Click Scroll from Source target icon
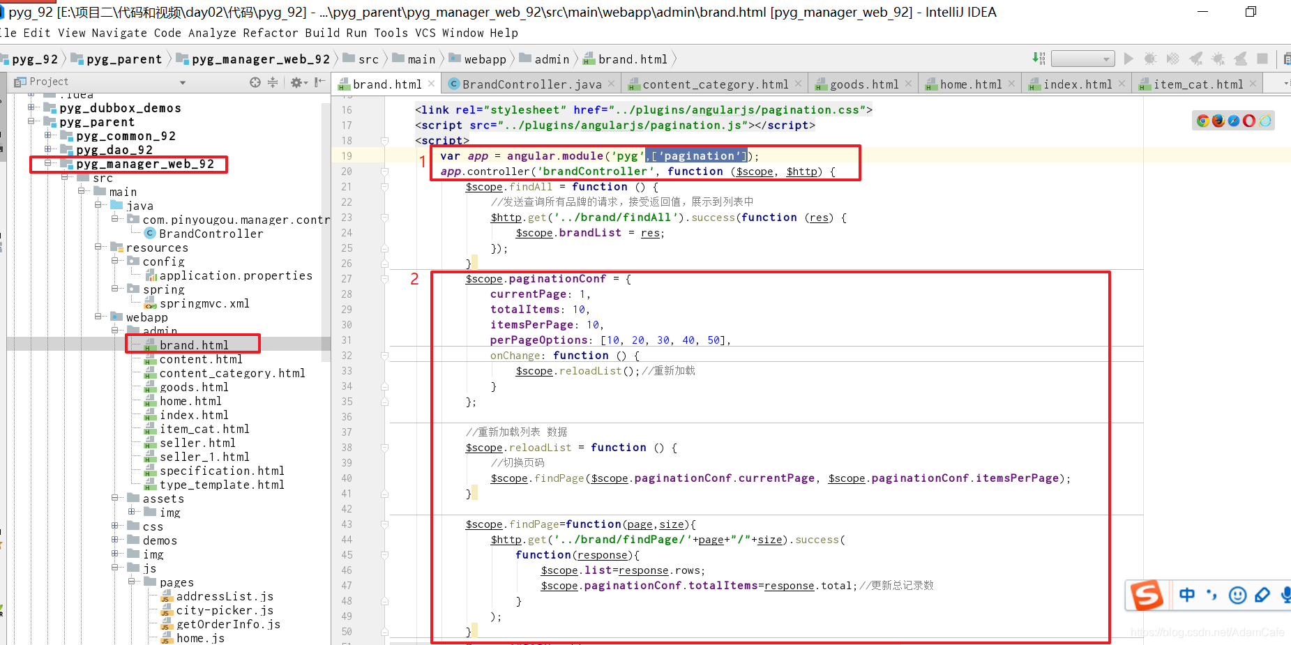 click(x=255, y=82)
